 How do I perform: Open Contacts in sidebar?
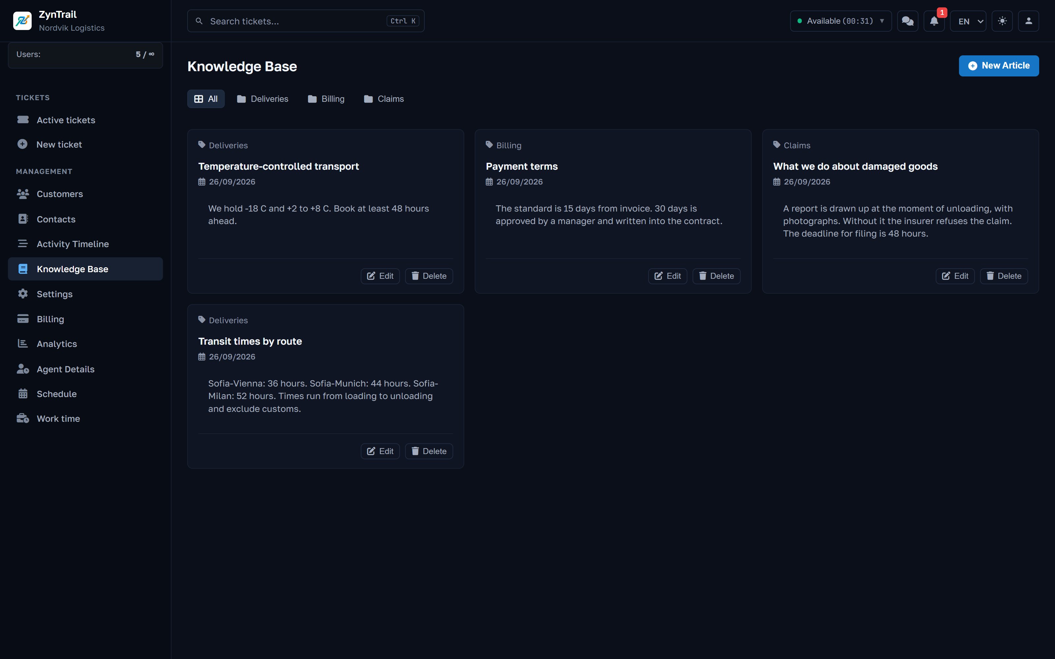point(85,219)
